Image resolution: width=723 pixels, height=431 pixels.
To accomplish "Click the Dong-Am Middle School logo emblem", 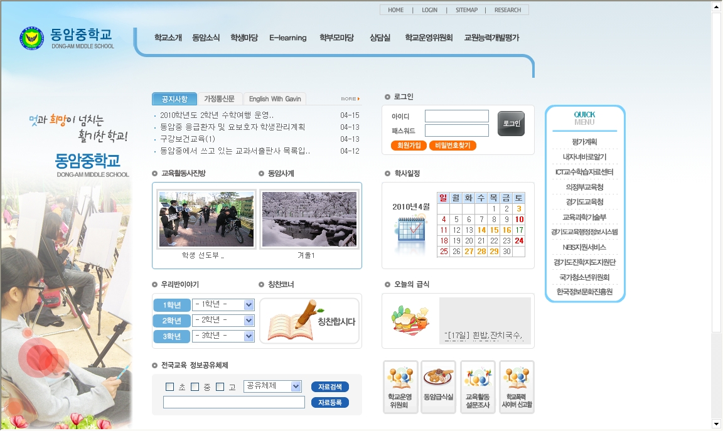I will coord(31,39).
